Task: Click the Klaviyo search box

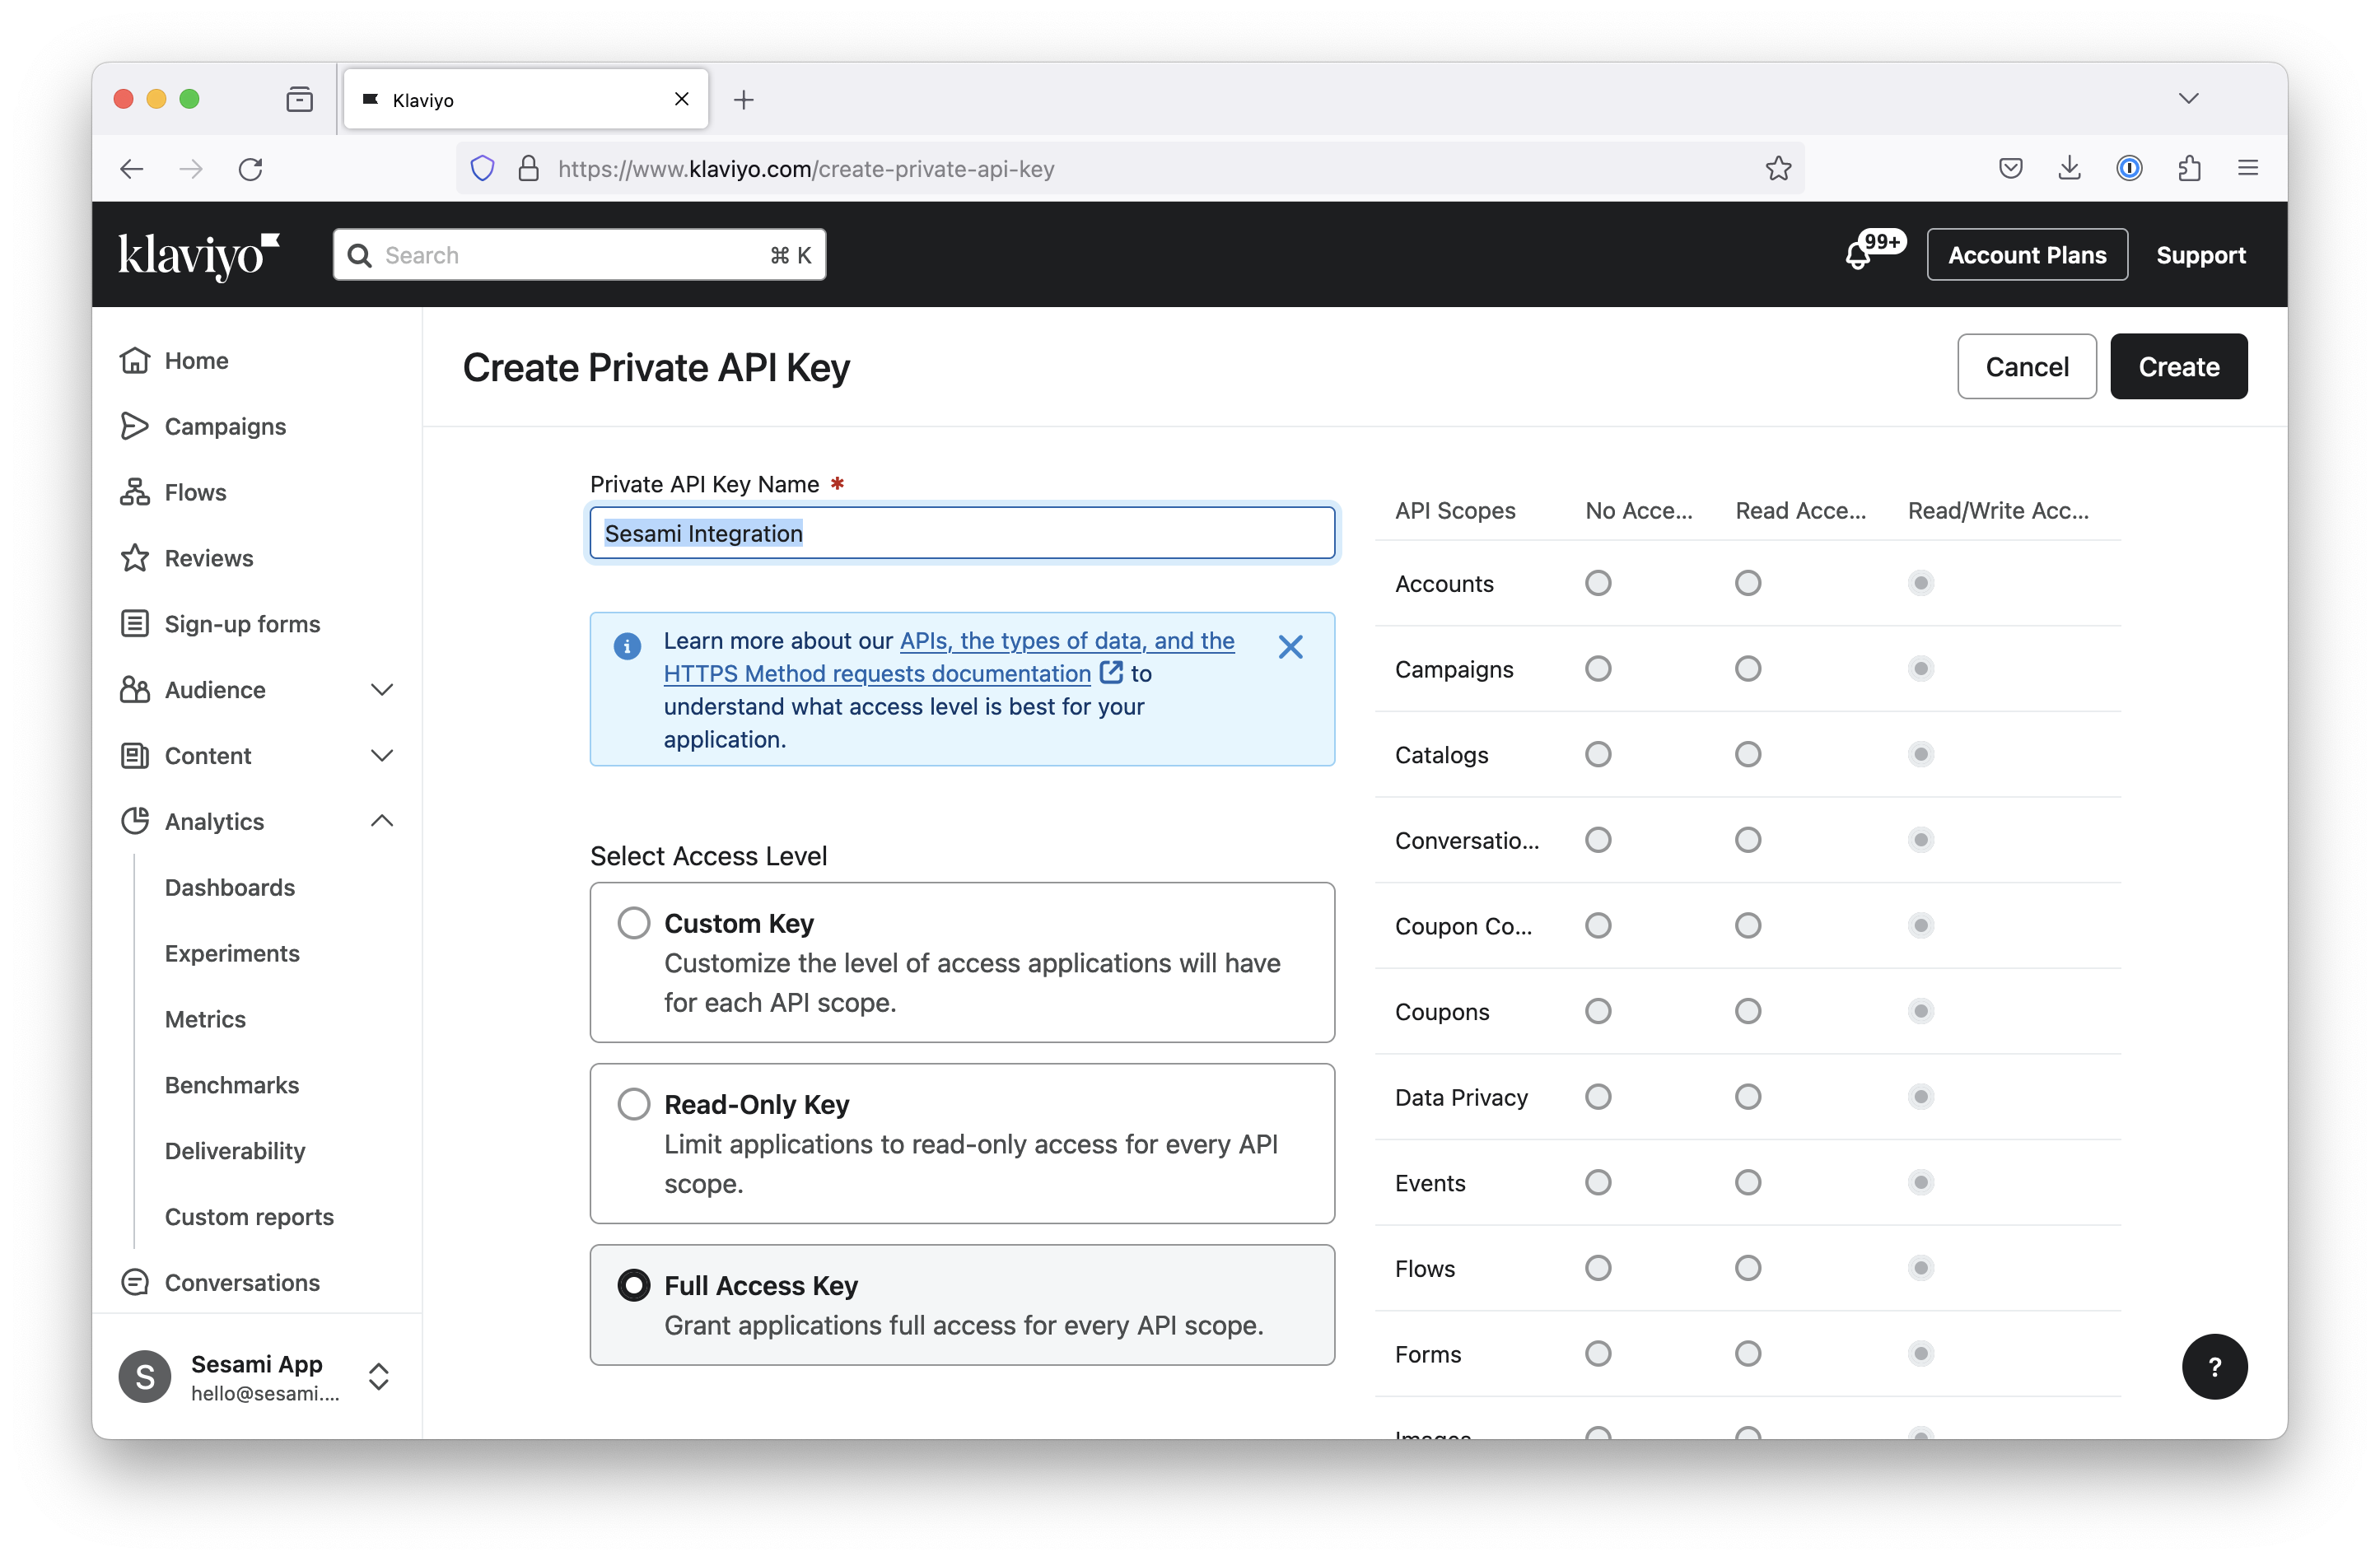Action: tap(579, 255)
